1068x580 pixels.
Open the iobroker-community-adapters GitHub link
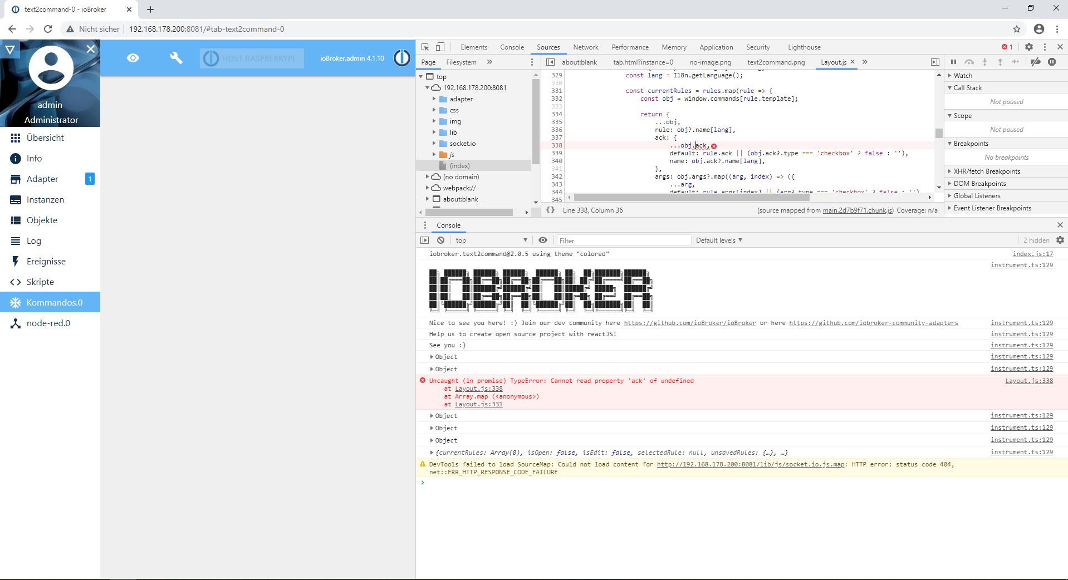(x=873, y=323)
